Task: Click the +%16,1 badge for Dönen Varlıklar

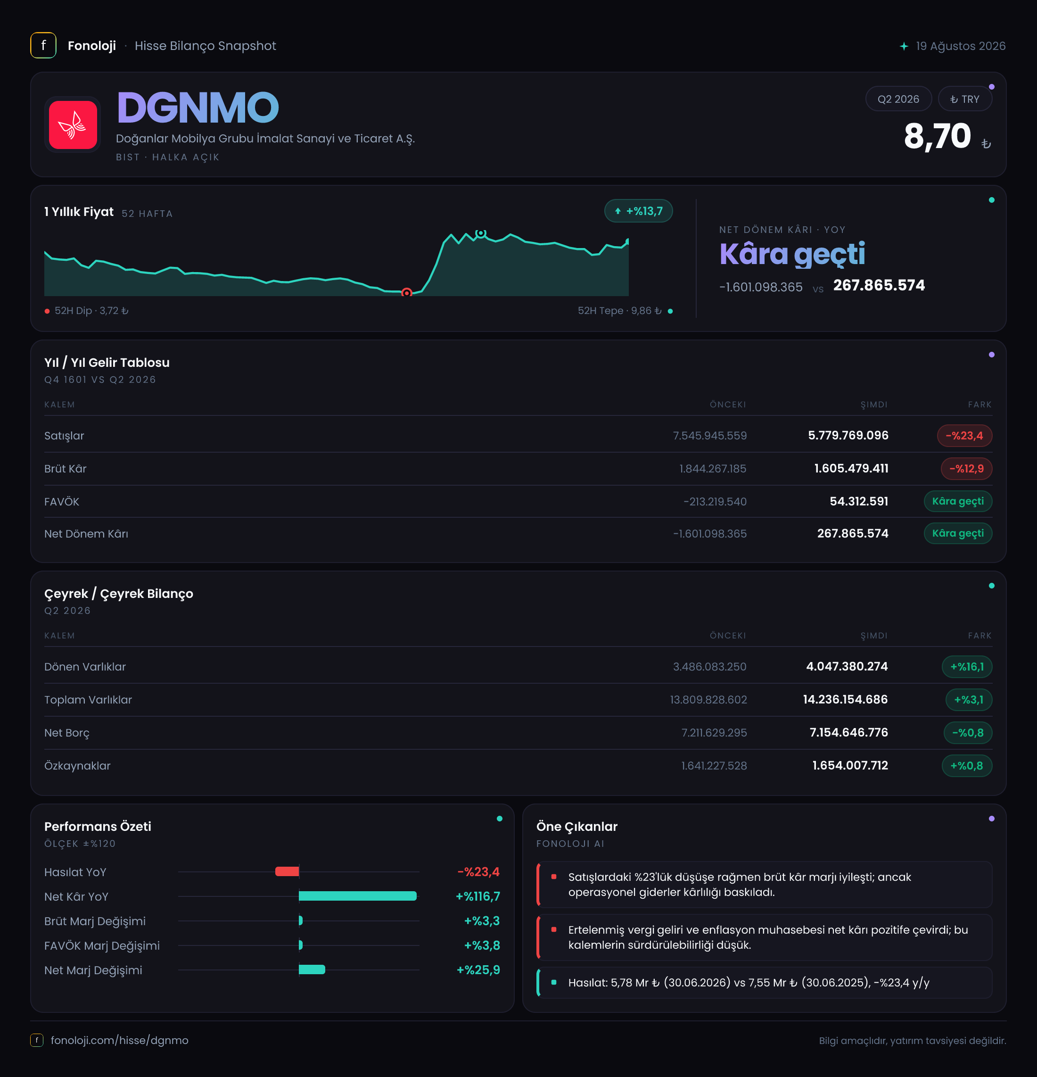Action: pyautogui.click(x=967, y=667)
